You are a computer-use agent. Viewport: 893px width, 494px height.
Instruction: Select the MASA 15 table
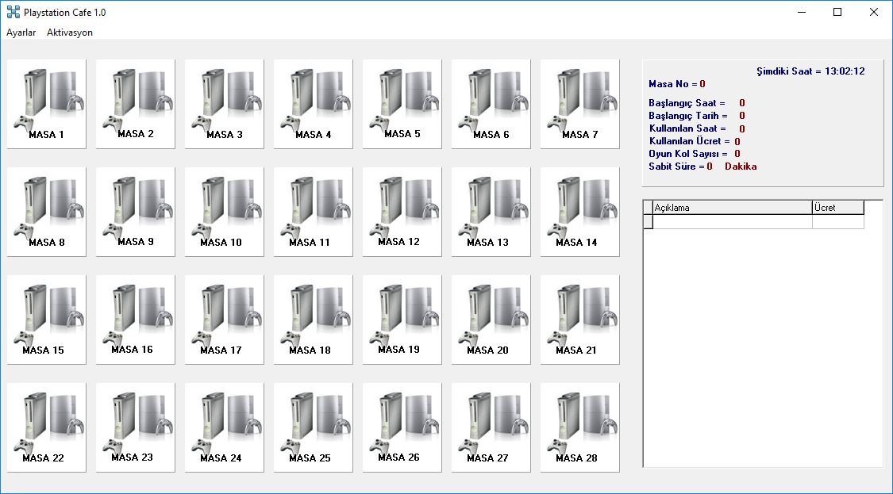tap(47, 320)
